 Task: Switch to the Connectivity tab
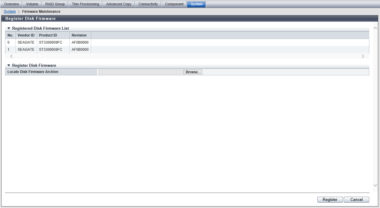coord(148,4)
